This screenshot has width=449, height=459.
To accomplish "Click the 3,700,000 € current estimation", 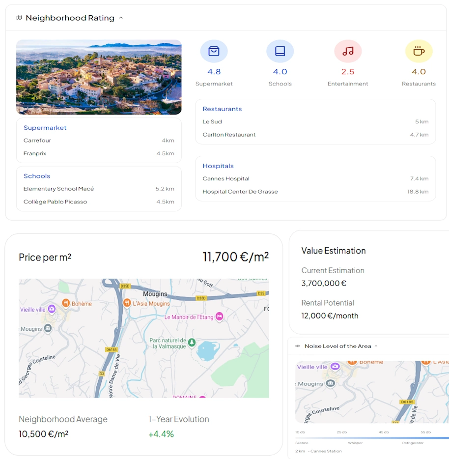I will (324, 284).
